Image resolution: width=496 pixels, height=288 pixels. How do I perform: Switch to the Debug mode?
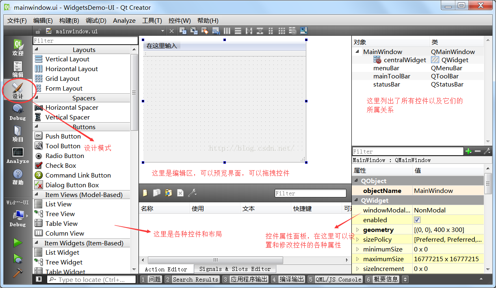[x=18, y=112]
